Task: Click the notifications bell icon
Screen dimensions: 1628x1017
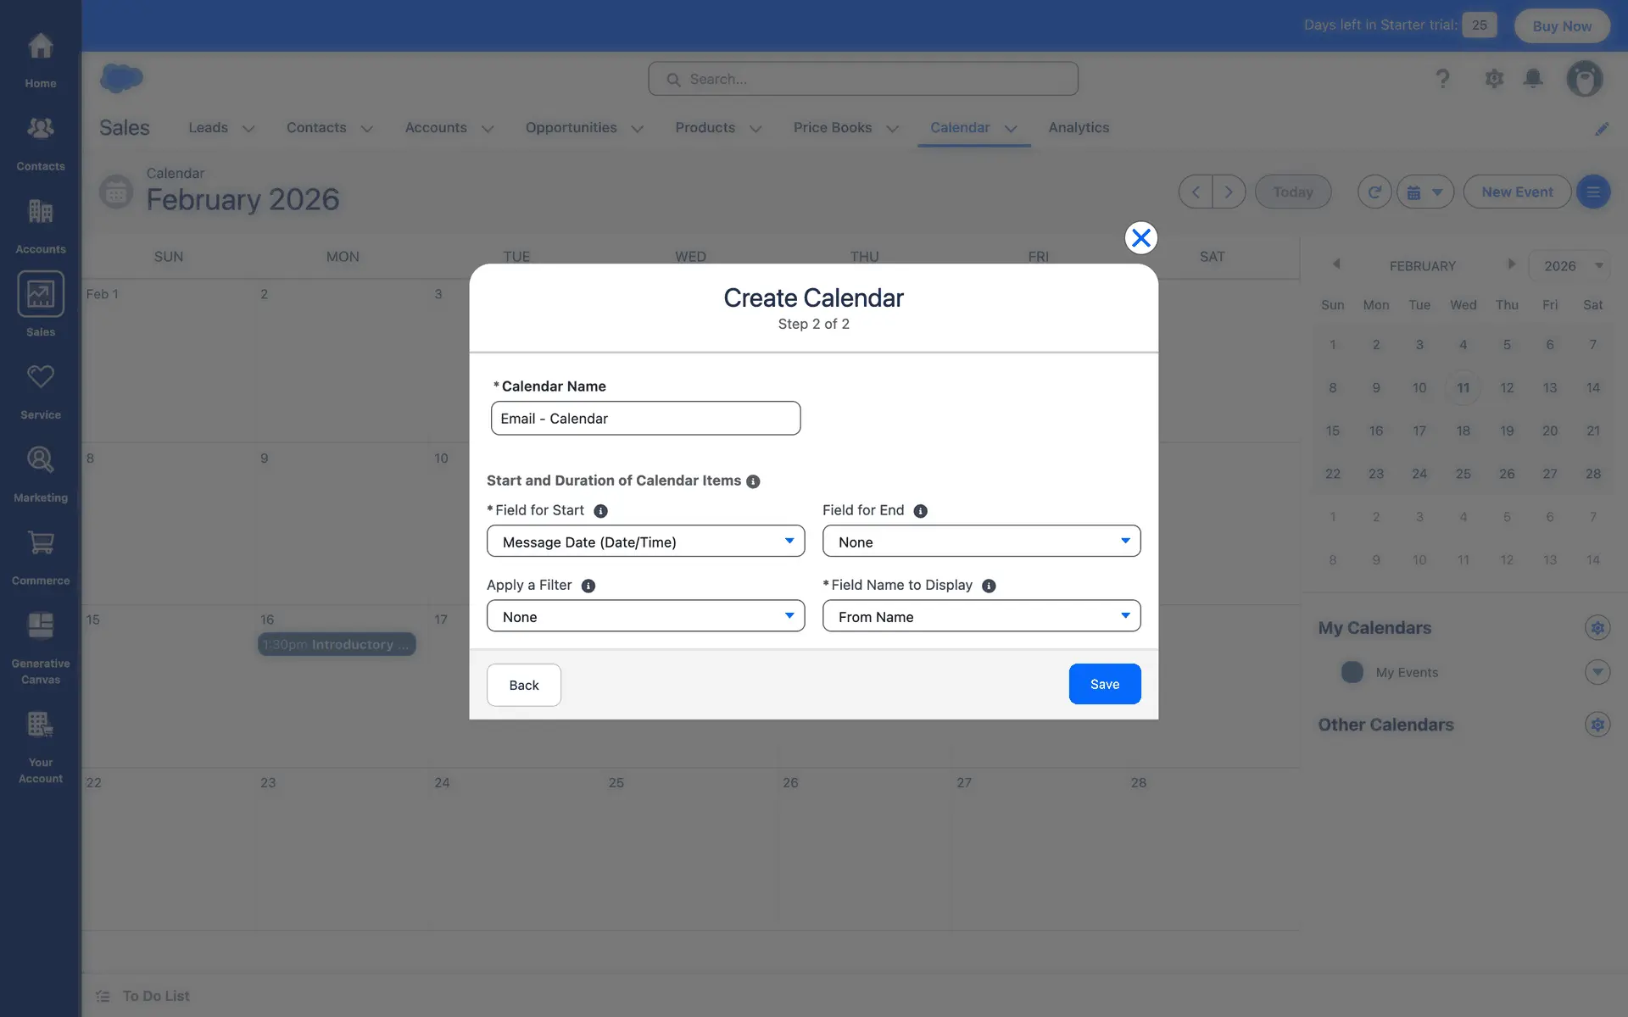Action: pos(1532,79)
